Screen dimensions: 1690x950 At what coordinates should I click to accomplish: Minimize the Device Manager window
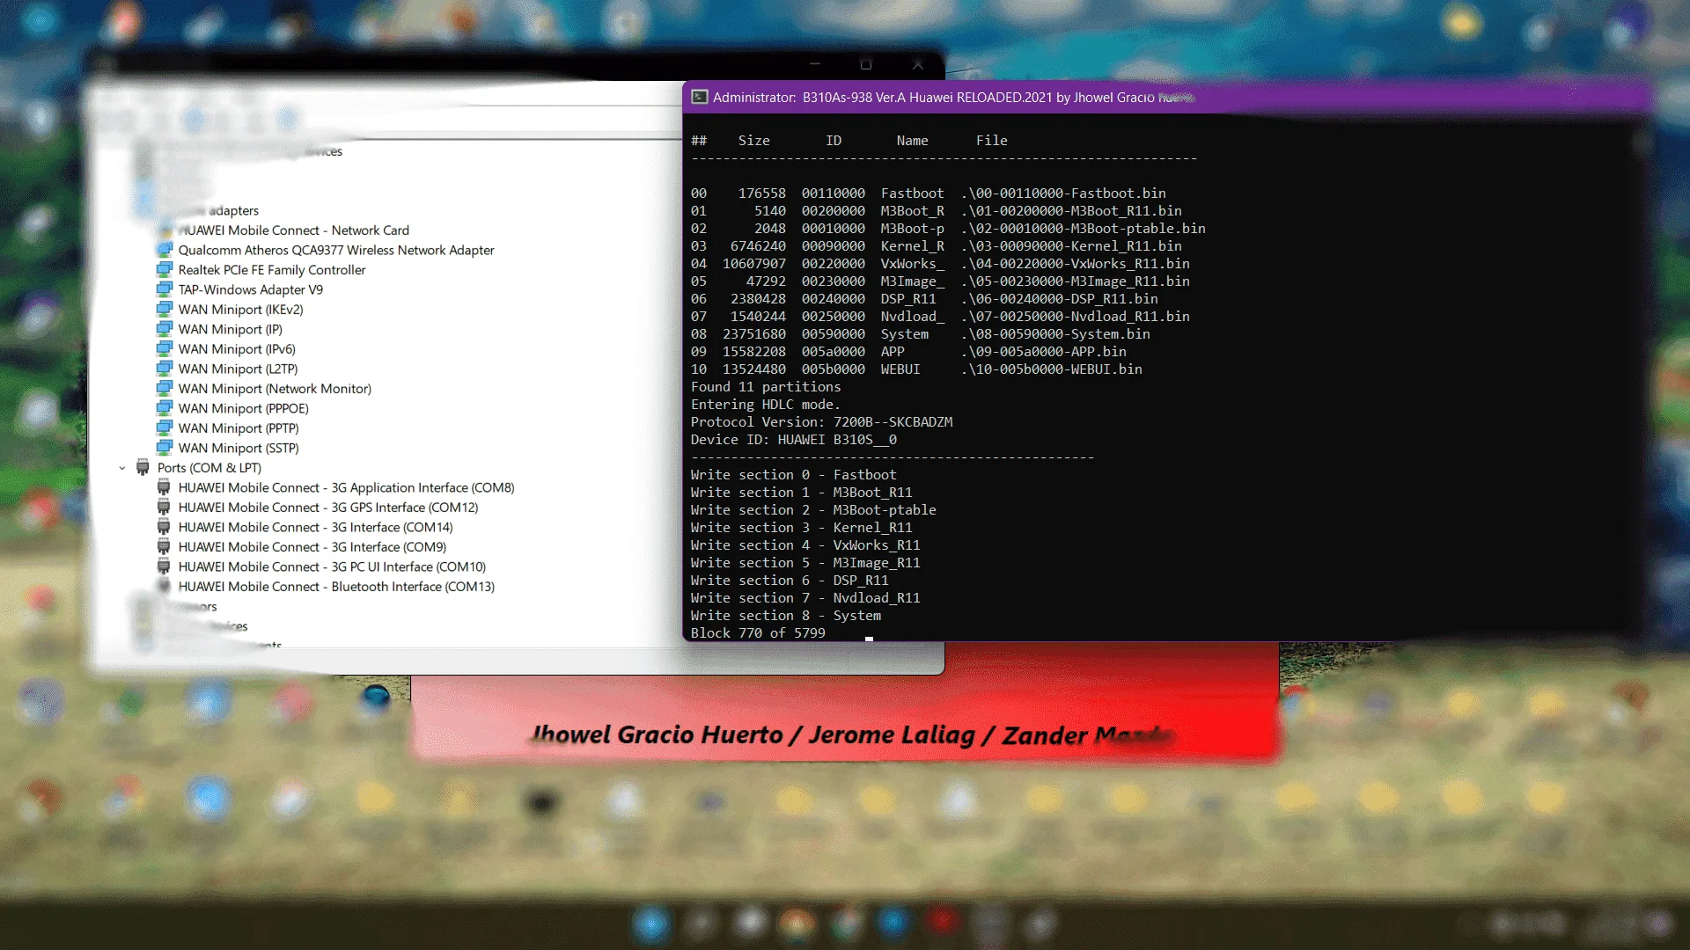pos(815,64)
